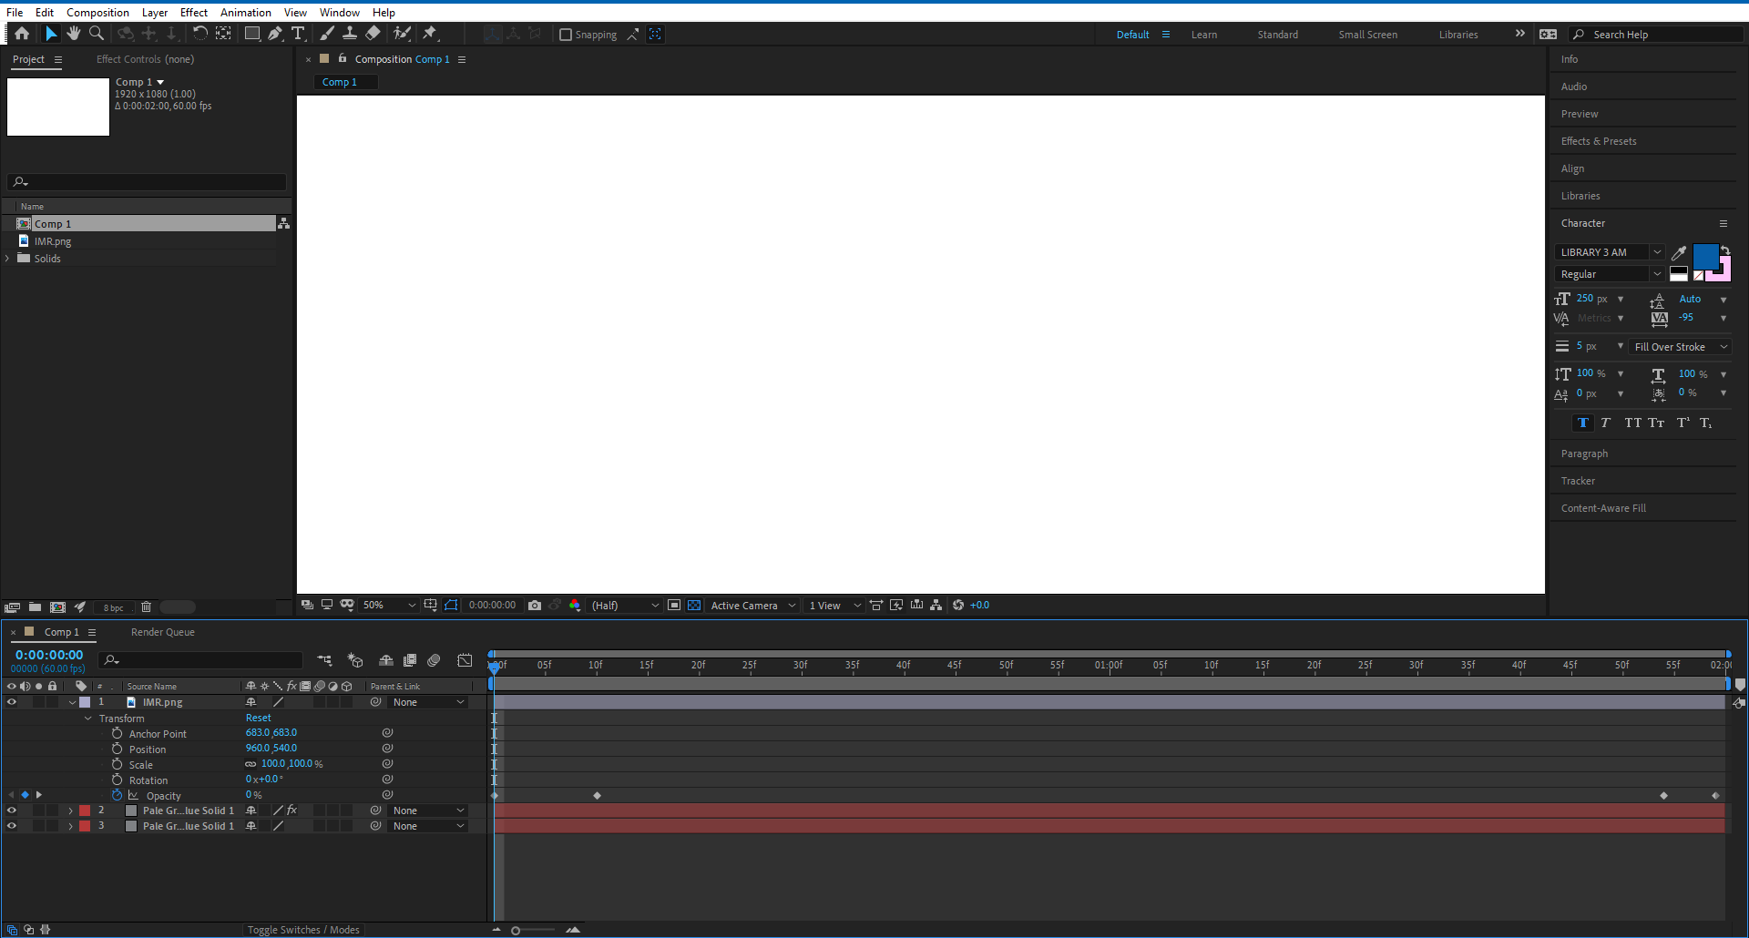Pick the Rotation tool
Viewport: 1749px width, 938px height.
click(199, 34)
